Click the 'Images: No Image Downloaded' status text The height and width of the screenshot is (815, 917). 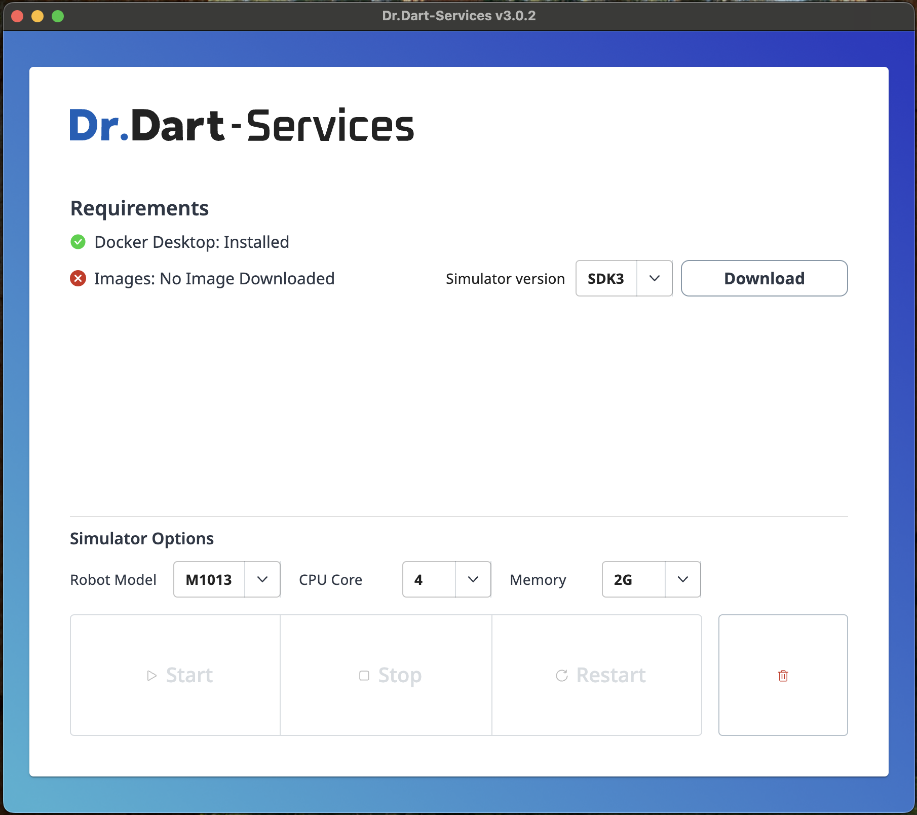pyautogui.click(x=214, y=279)
